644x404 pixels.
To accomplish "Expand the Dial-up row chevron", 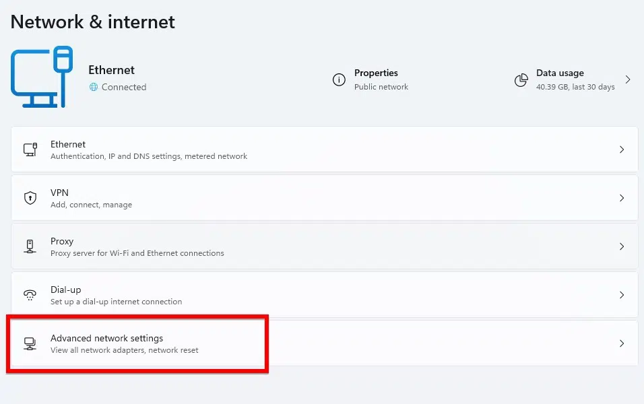I will tap(622, 295).
